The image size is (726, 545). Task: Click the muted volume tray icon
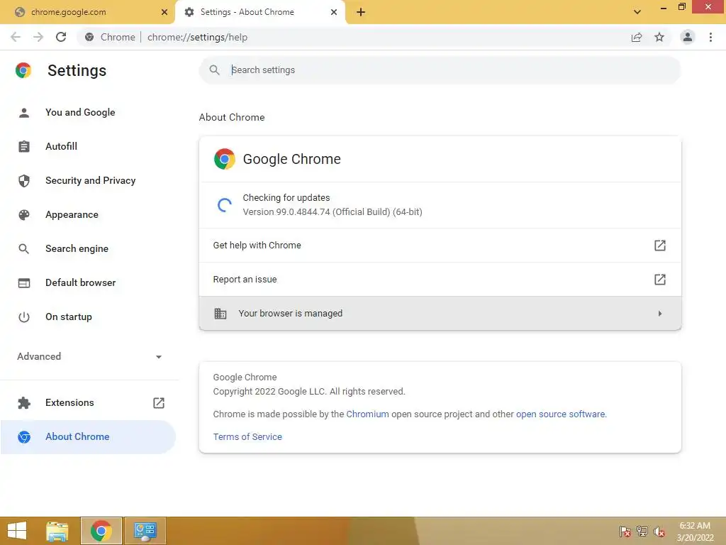(659, 532)
